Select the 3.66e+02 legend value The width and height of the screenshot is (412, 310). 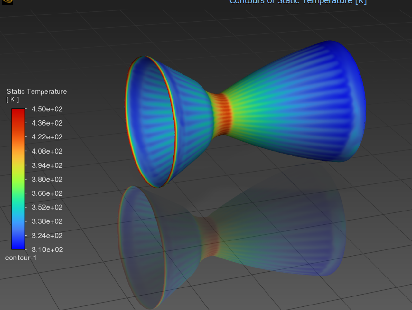coord(47,193)
